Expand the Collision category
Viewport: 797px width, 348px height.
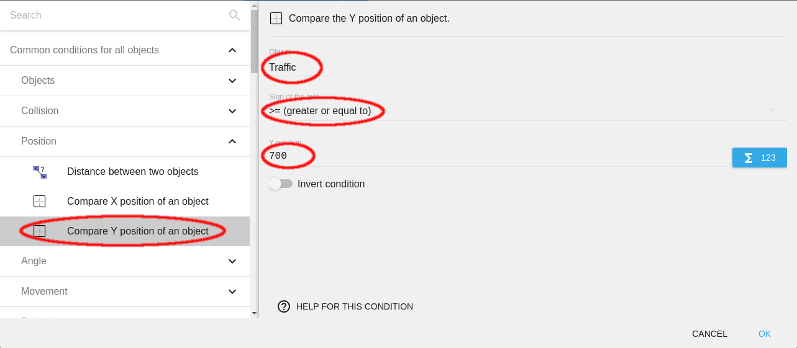coord(232,111)
